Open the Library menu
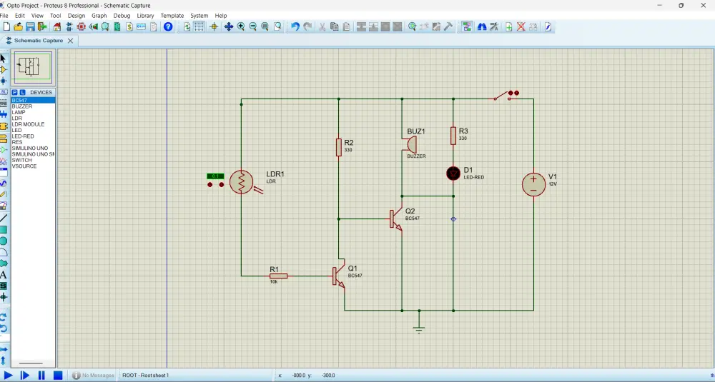Viewport: 715px width, 382px height. (x=145, y=16)
